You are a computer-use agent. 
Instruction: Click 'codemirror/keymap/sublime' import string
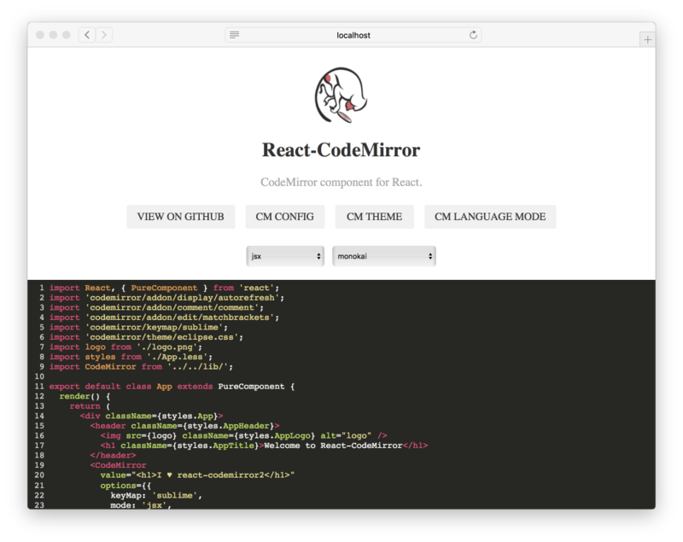155,328
